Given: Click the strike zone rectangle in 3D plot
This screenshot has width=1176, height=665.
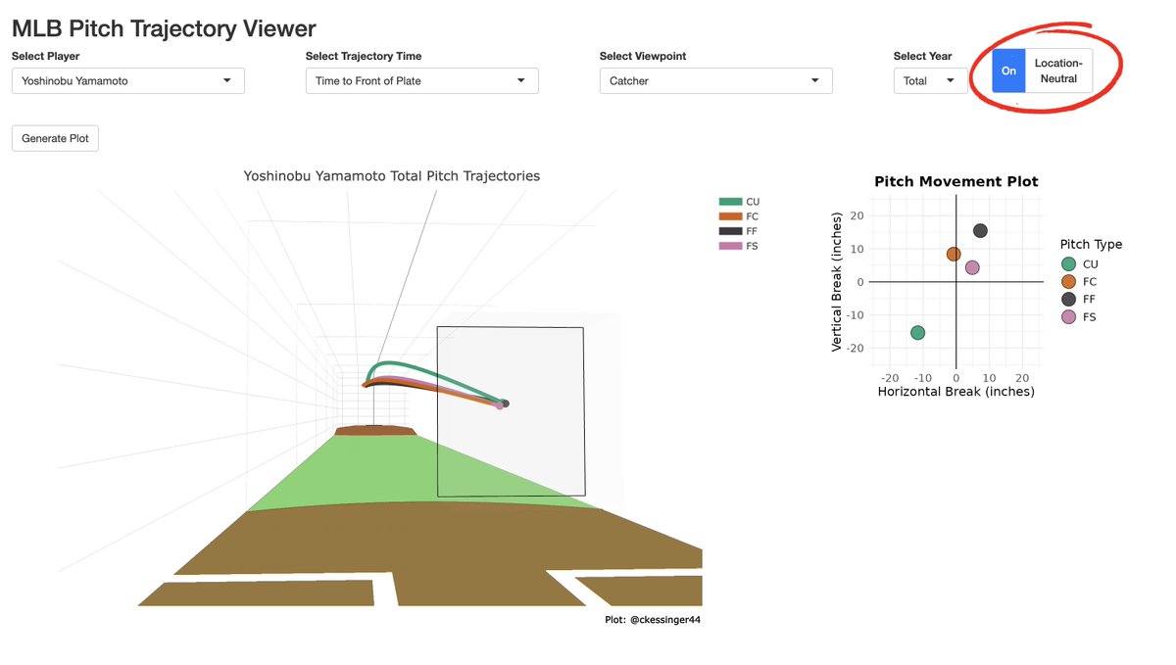Looking at the screenshot, I should 511,411.
